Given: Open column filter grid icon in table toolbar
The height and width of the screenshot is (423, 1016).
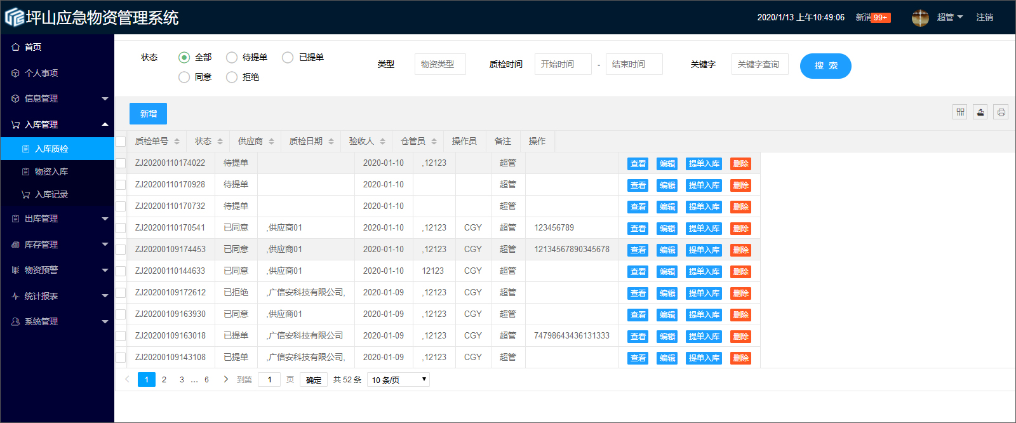Looking at the screenshot, I should click(x=960, y=112).
